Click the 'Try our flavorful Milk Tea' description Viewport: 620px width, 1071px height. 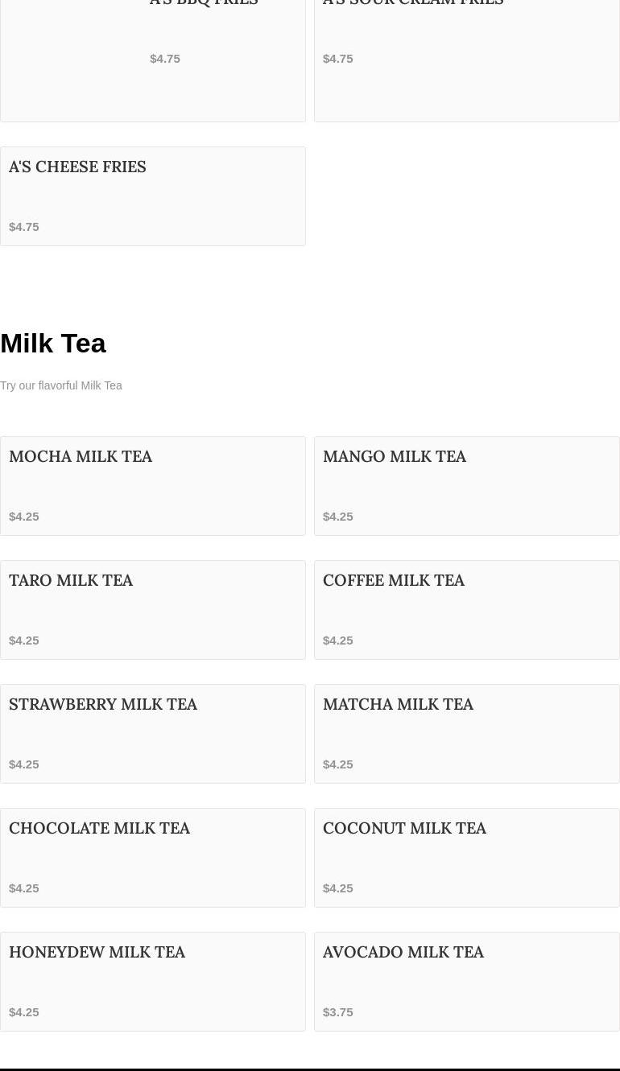point(61,385)
